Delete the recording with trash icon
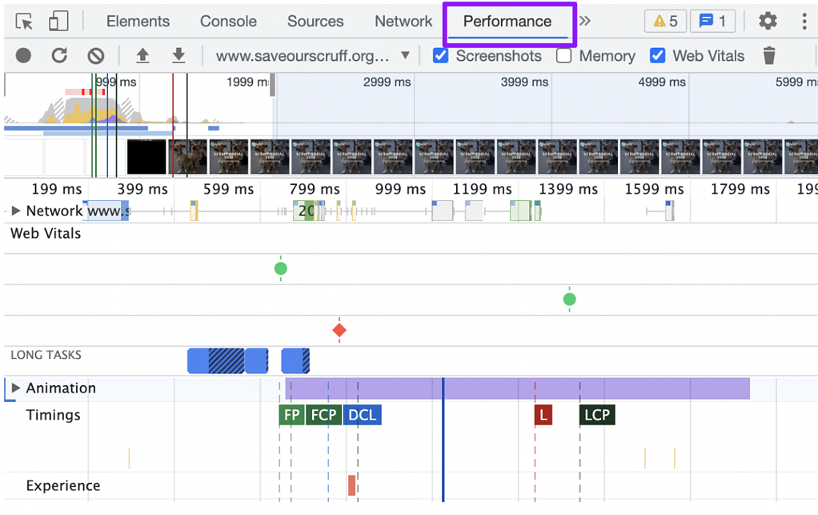The image size is (818, 515). coord(768,56)
